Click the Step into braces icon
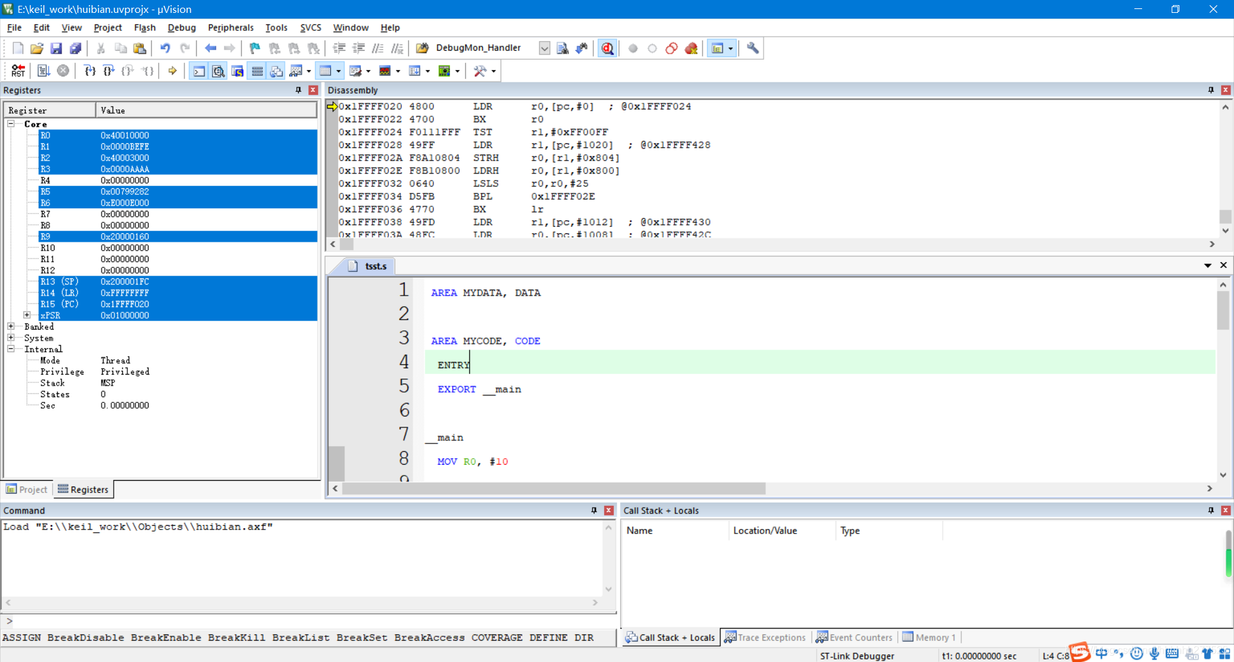 90,71
